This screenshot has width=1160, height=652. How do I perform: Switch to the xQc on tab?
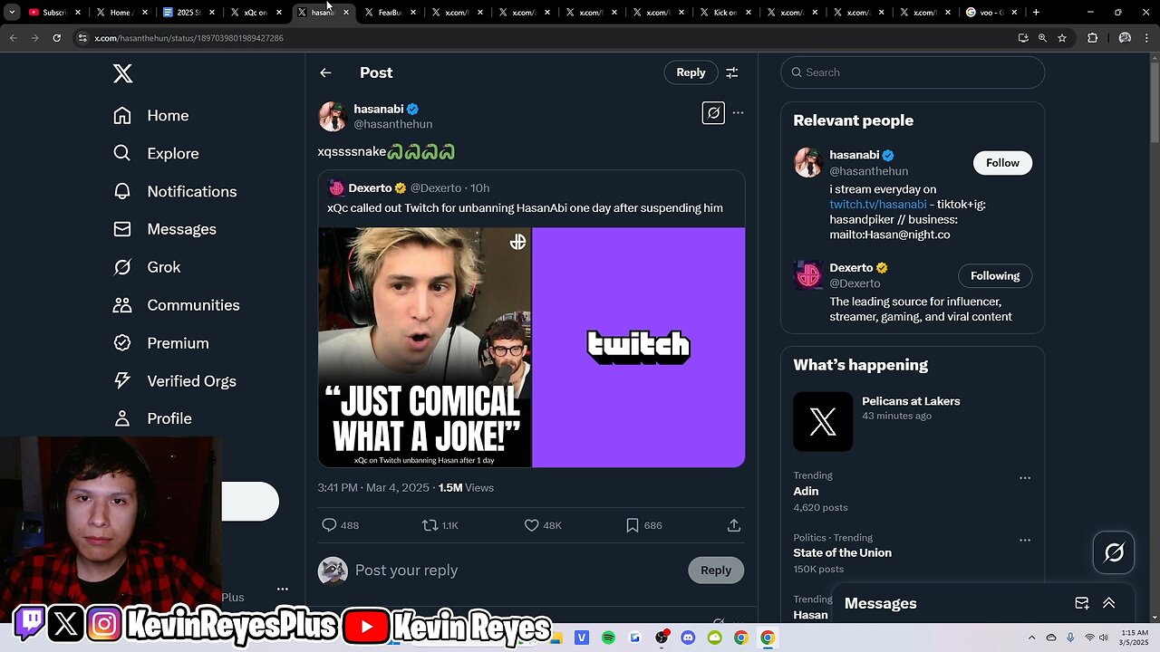256,13
